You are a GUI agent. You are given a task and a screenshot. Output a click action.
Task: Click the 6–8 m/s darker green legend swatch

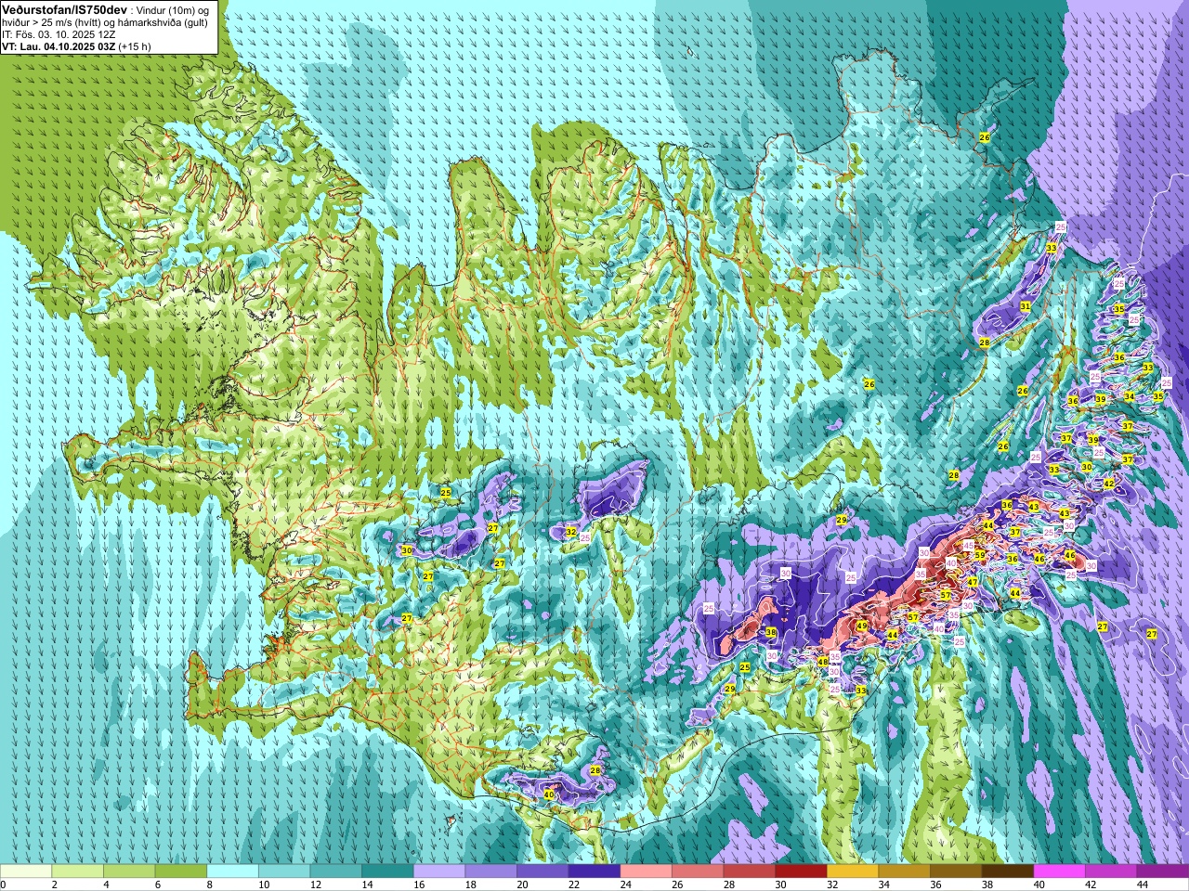point(181,872)
